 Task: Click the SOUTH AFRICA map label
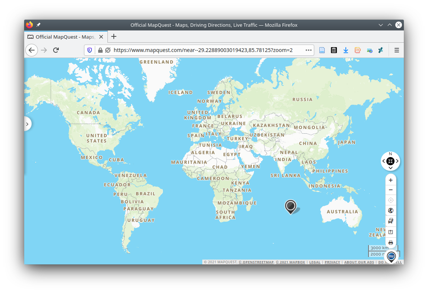pyautogui.click(x=225, y=215)
